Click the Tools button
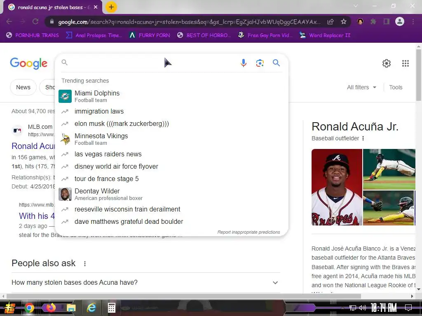This screenshot has width=422, height=316. [x=396, y=87]
